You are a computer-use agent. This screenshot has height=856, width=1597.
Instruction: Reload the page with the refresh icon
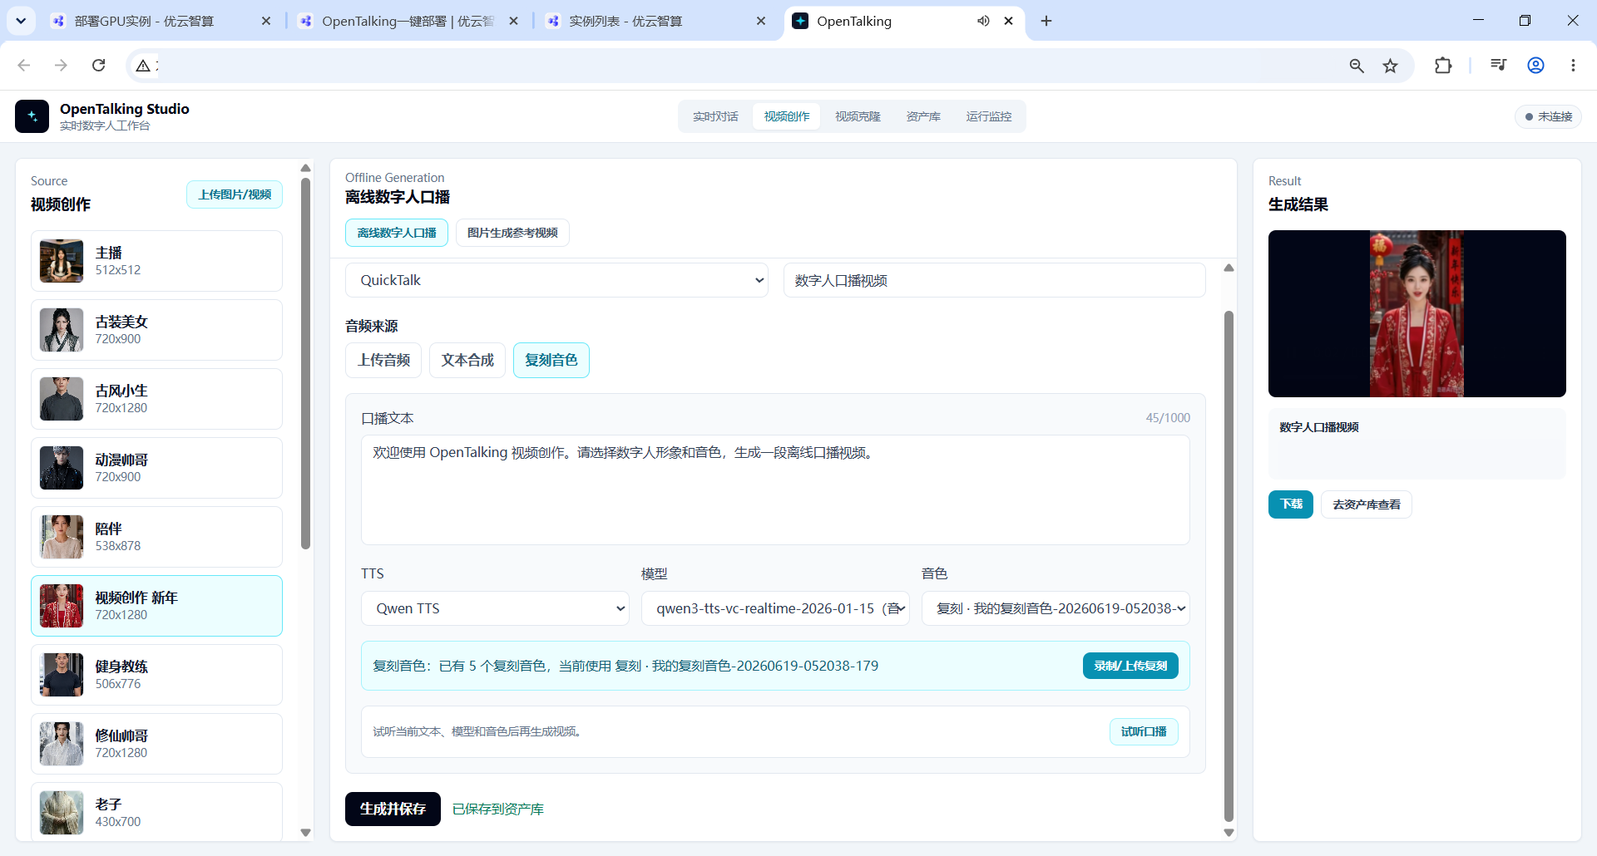coord(98,65)
